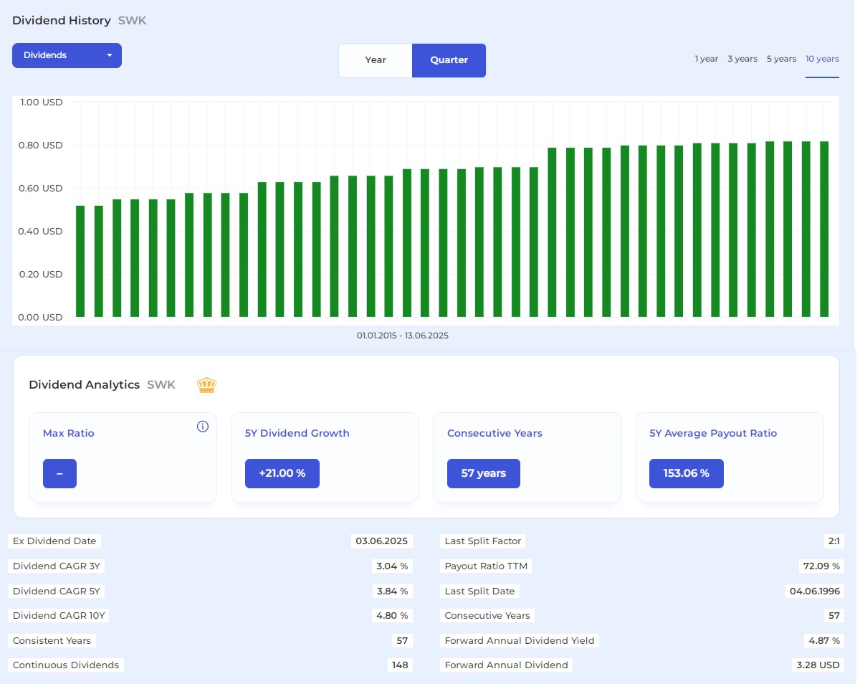Click the 153.06 % payout badge
Viewport: 860px width, 684px height.
click(x=687, y=473)
